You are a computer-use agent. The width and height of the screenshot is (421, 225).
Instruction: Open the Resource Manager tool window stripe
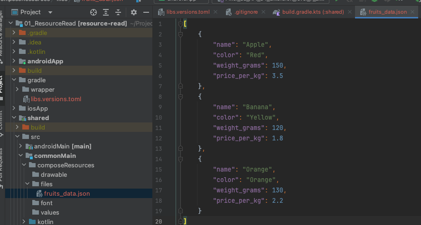pos(1,36)
